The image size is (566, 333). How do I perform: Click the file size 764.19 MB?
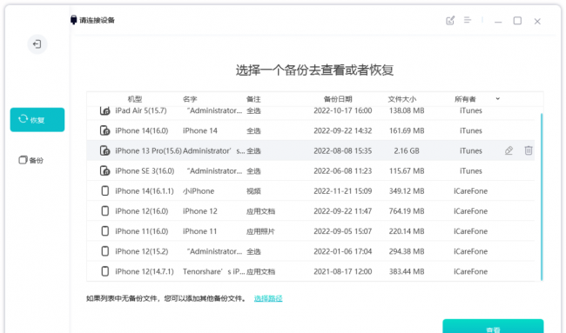[407, 211]
